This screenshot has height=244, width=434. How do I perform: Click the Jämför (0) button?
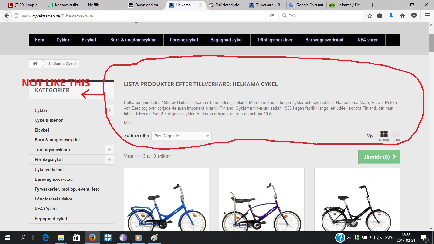[379, 157]
